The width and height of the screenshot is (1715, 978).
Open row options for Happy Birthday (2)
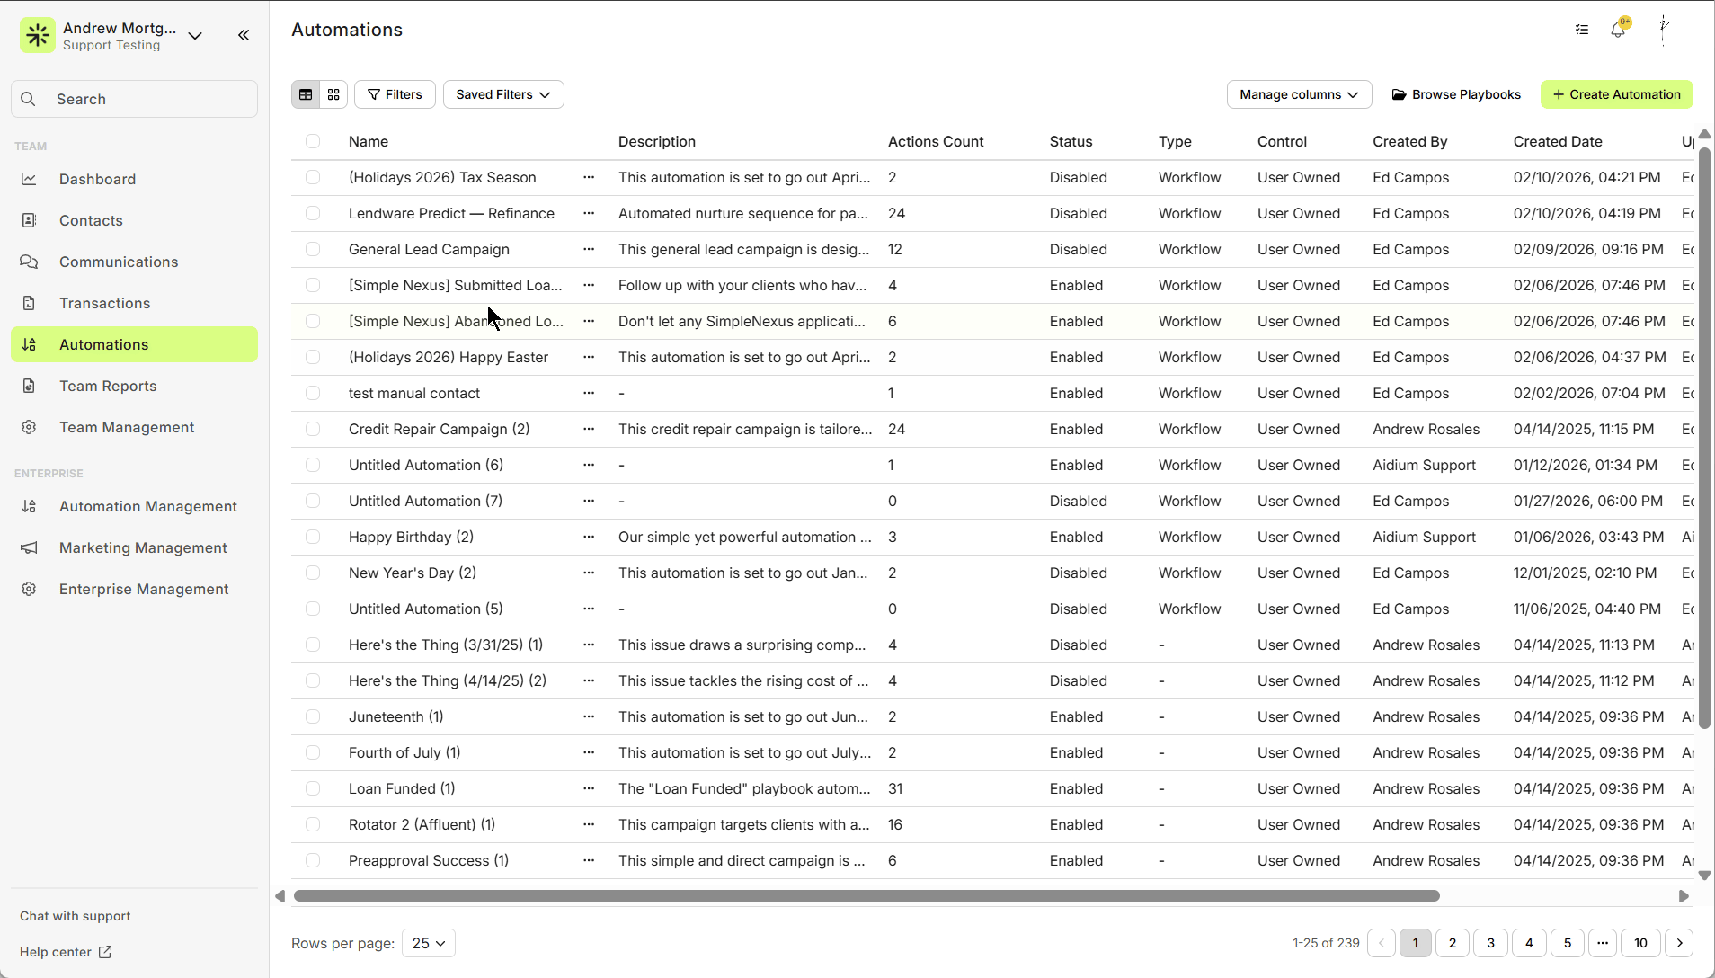589,537
